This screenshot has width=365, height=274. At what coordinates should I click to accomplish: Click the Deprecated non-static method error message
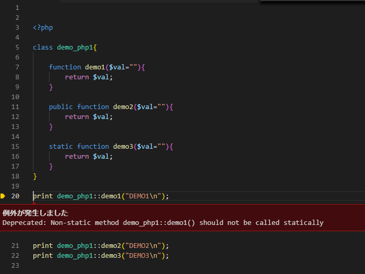point(163,223)
